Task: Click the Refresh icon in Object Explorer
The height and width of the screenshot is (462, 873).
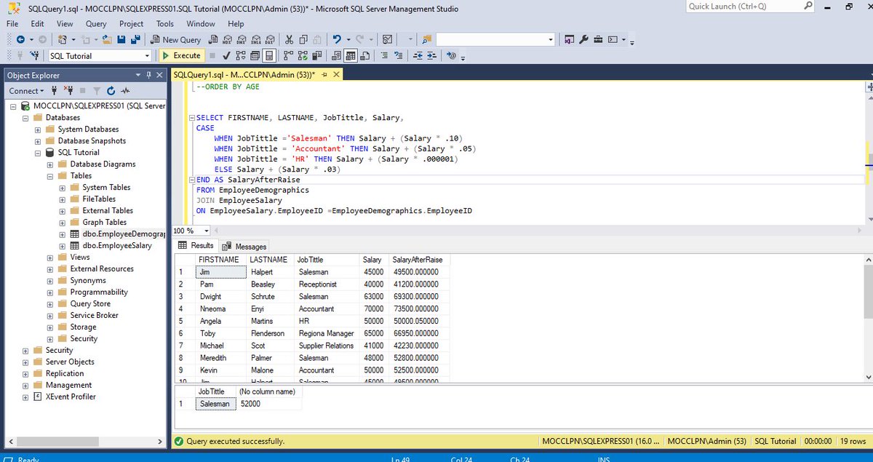Action: pos(111,91)
